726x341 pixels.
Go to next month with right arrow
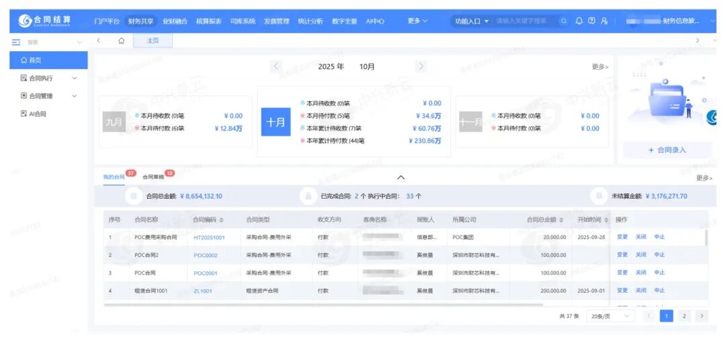click(x=421, y=66)
